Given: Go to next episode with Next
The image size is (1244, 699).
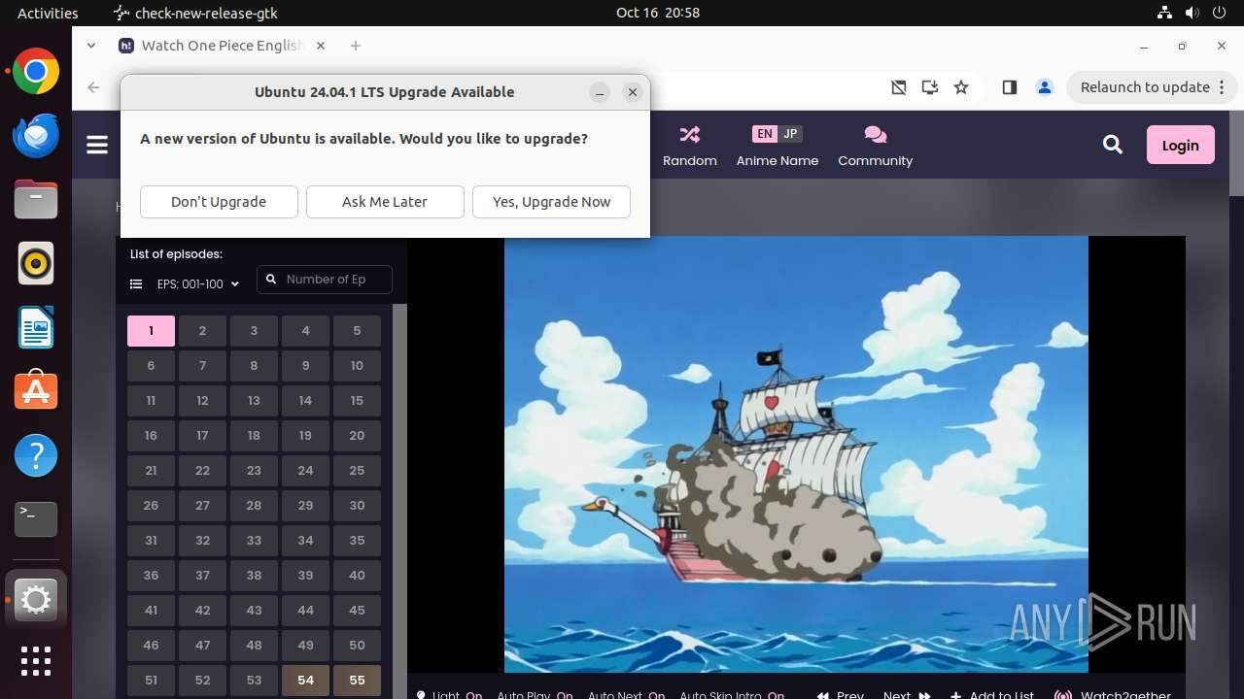Looking at the screenshot, I should tap(907, 694).
